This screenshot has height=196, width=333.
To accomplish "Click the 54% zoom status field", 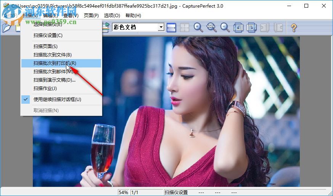I will tap(123, 193).
